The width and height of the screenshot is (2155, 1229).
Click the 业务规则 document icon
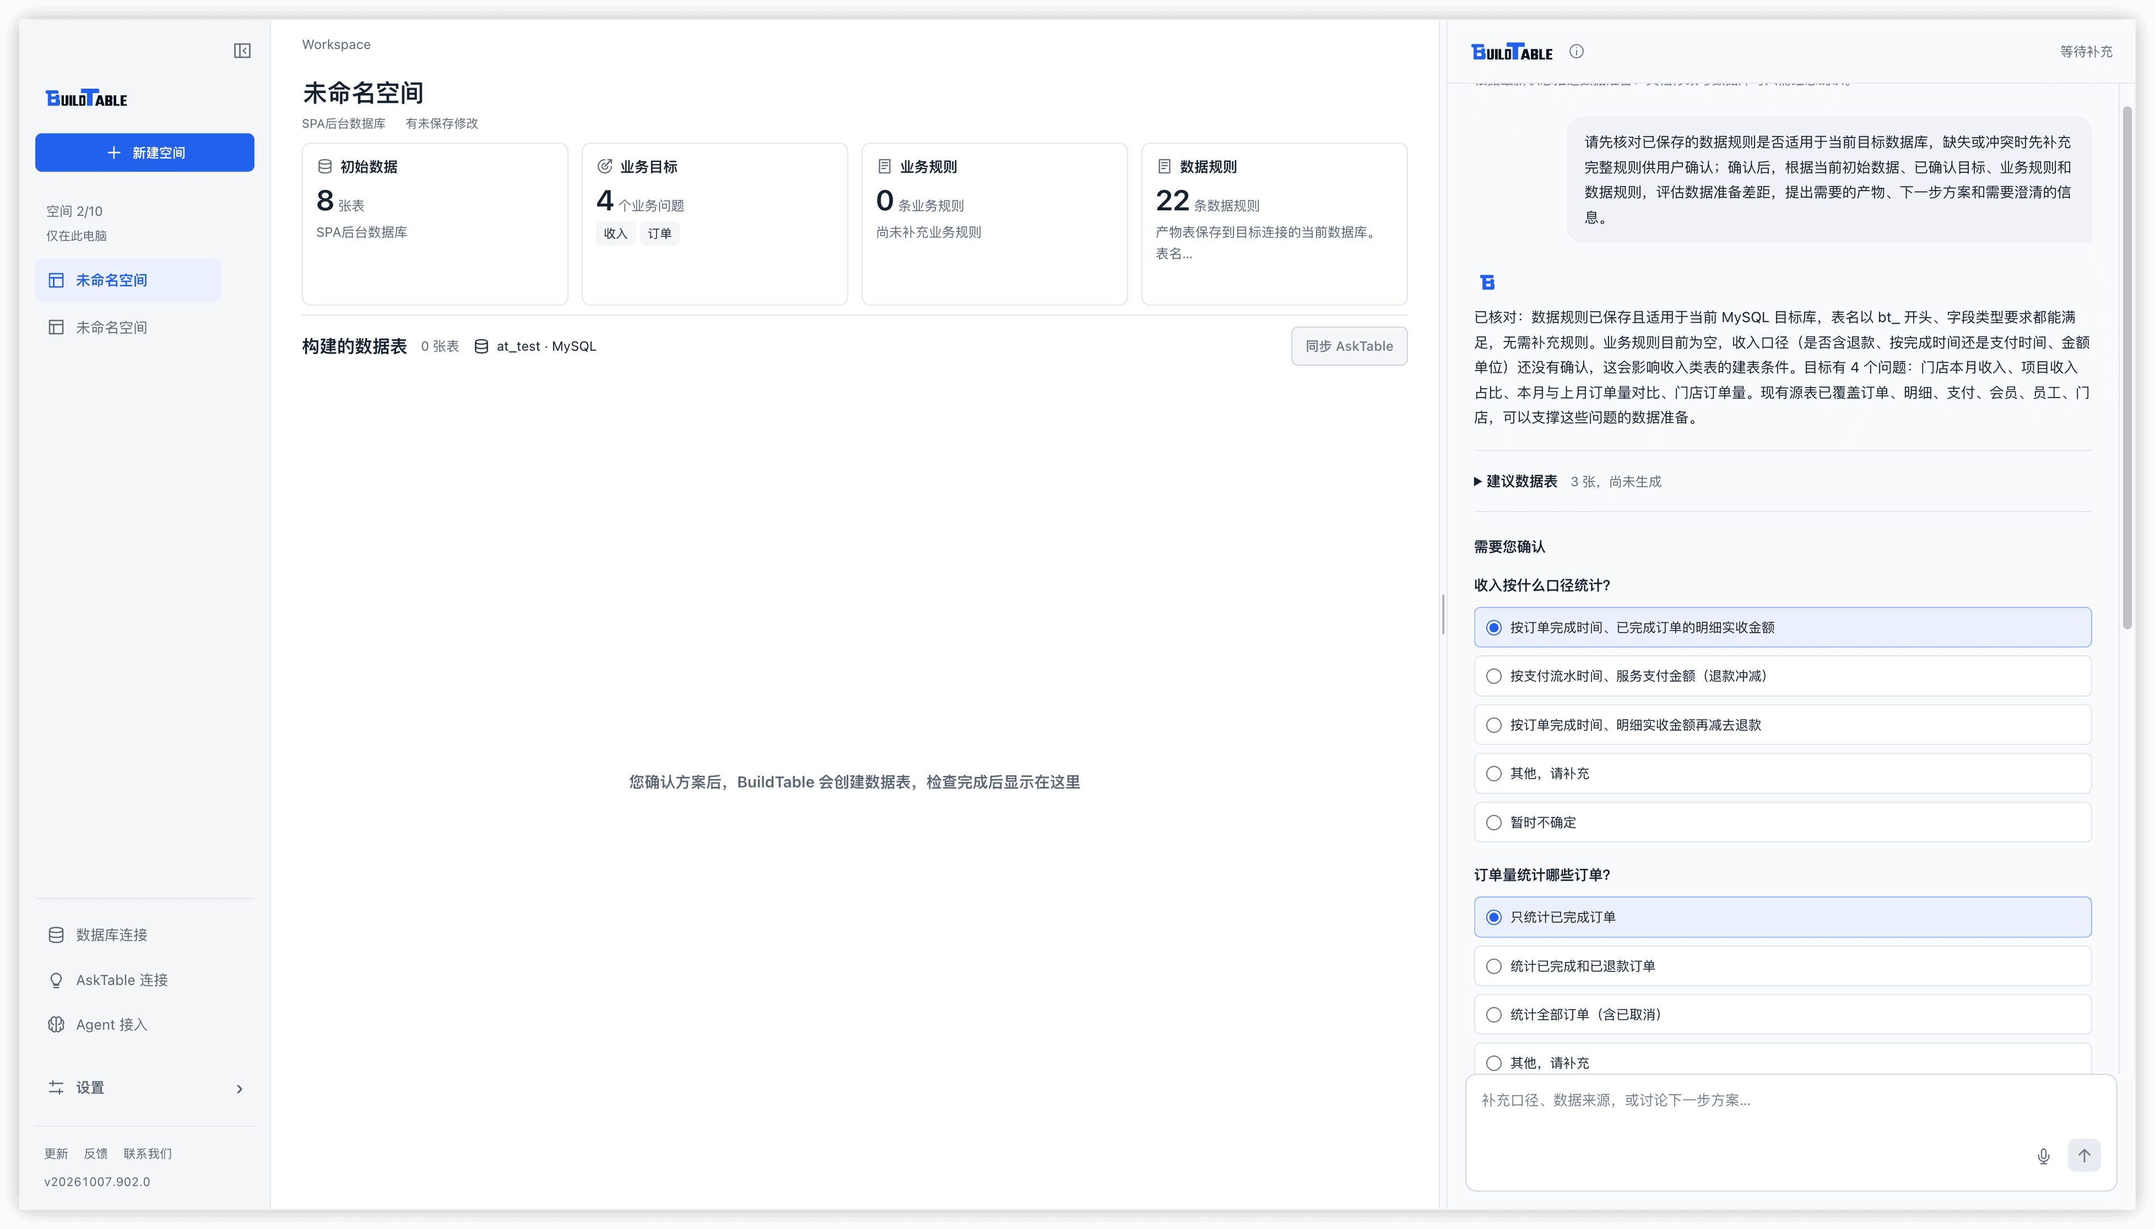coord(884,166)
